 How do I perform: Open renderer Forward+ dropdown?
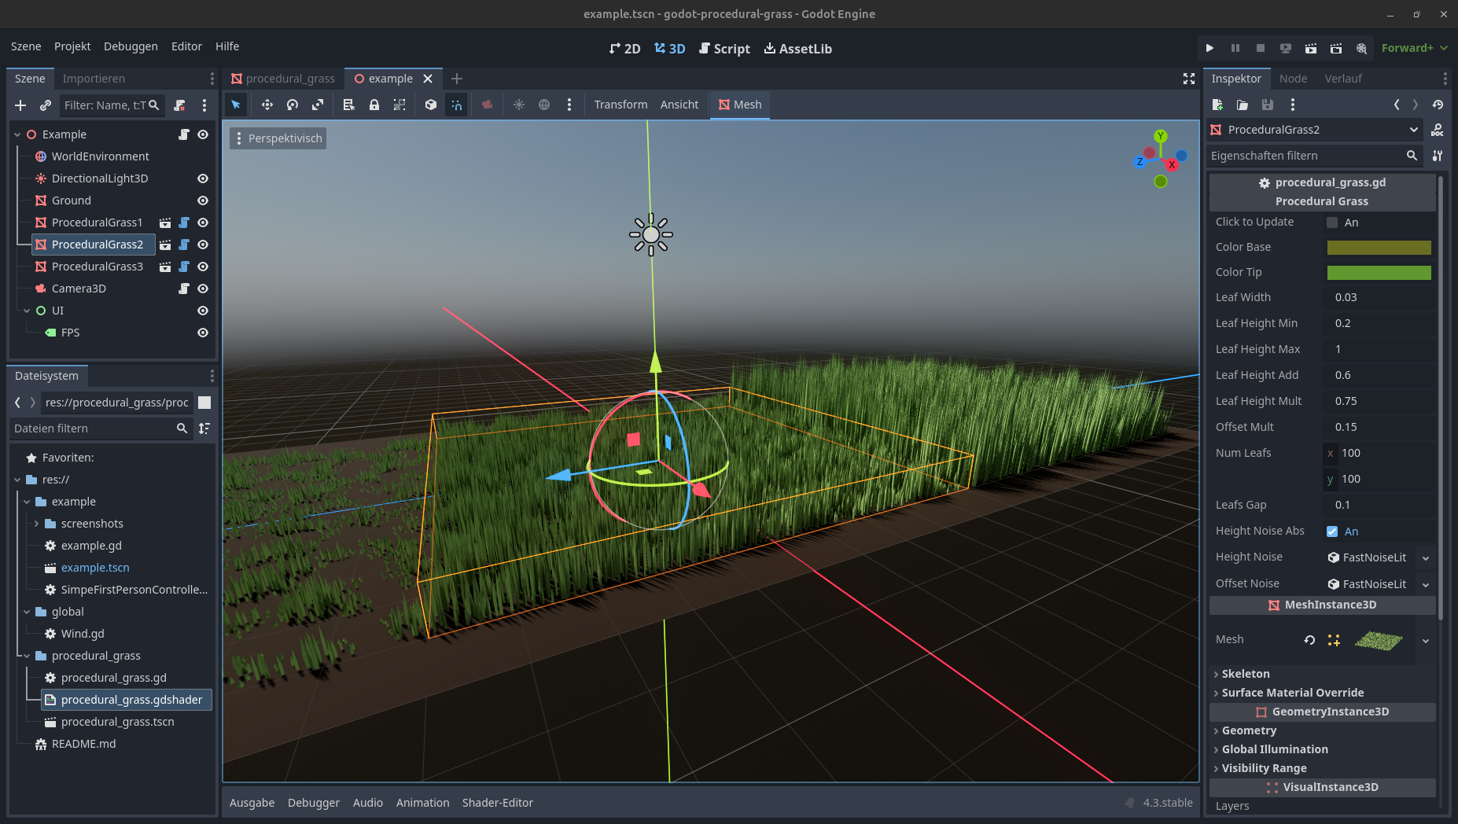tap(1414, 48)
